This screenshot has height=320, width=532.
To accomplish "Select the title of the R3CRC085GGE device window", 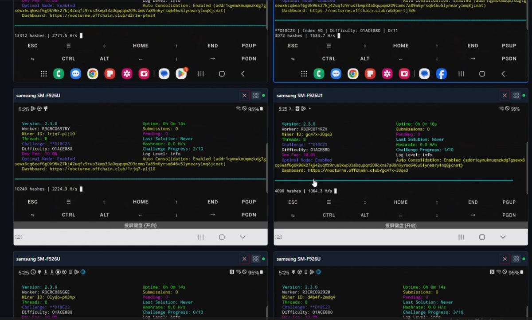I will (38, 259).
